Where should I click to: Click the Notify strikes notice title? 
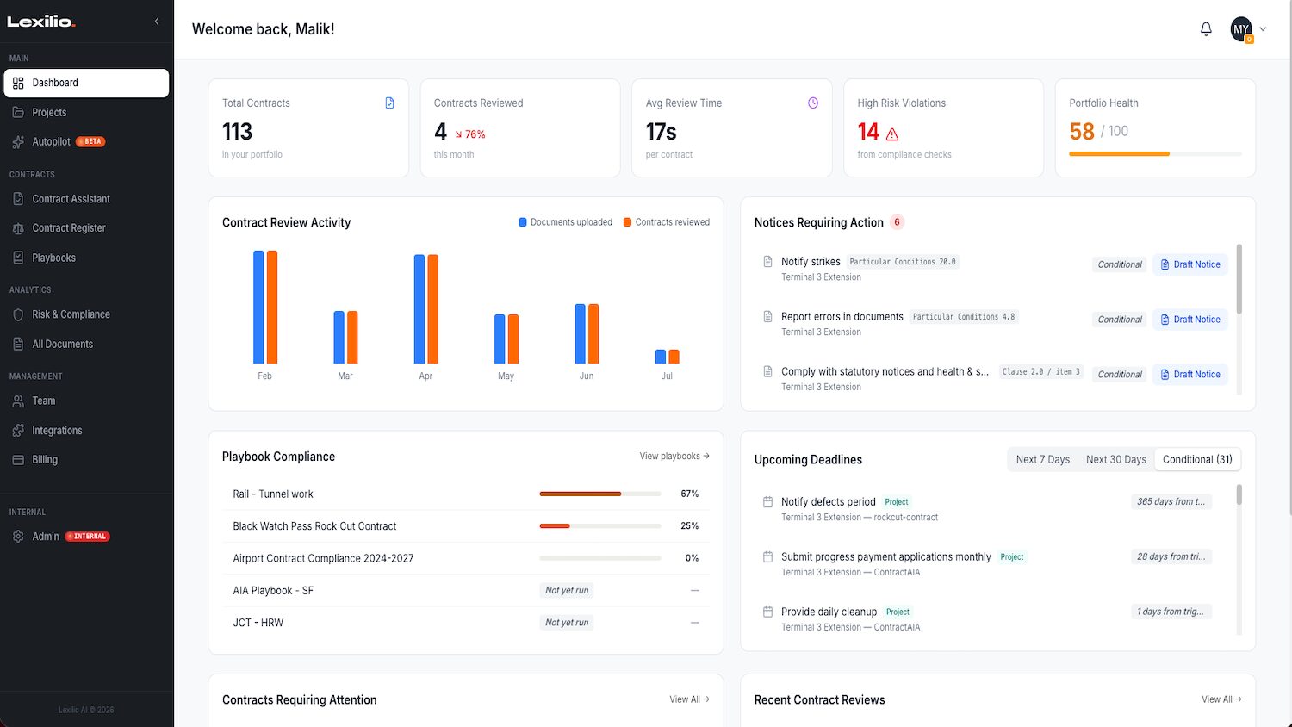(x=811, y=262)
